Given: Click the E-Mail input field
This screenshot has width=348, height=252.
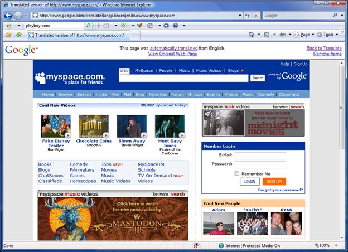Looking at the screenshot, I should [260, 156].
